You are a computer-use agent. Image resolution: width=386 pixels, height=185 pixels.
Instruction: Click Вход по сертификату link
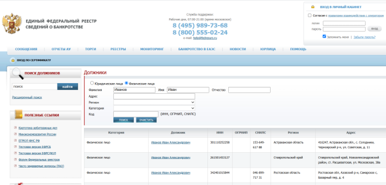tap(34, 60)
